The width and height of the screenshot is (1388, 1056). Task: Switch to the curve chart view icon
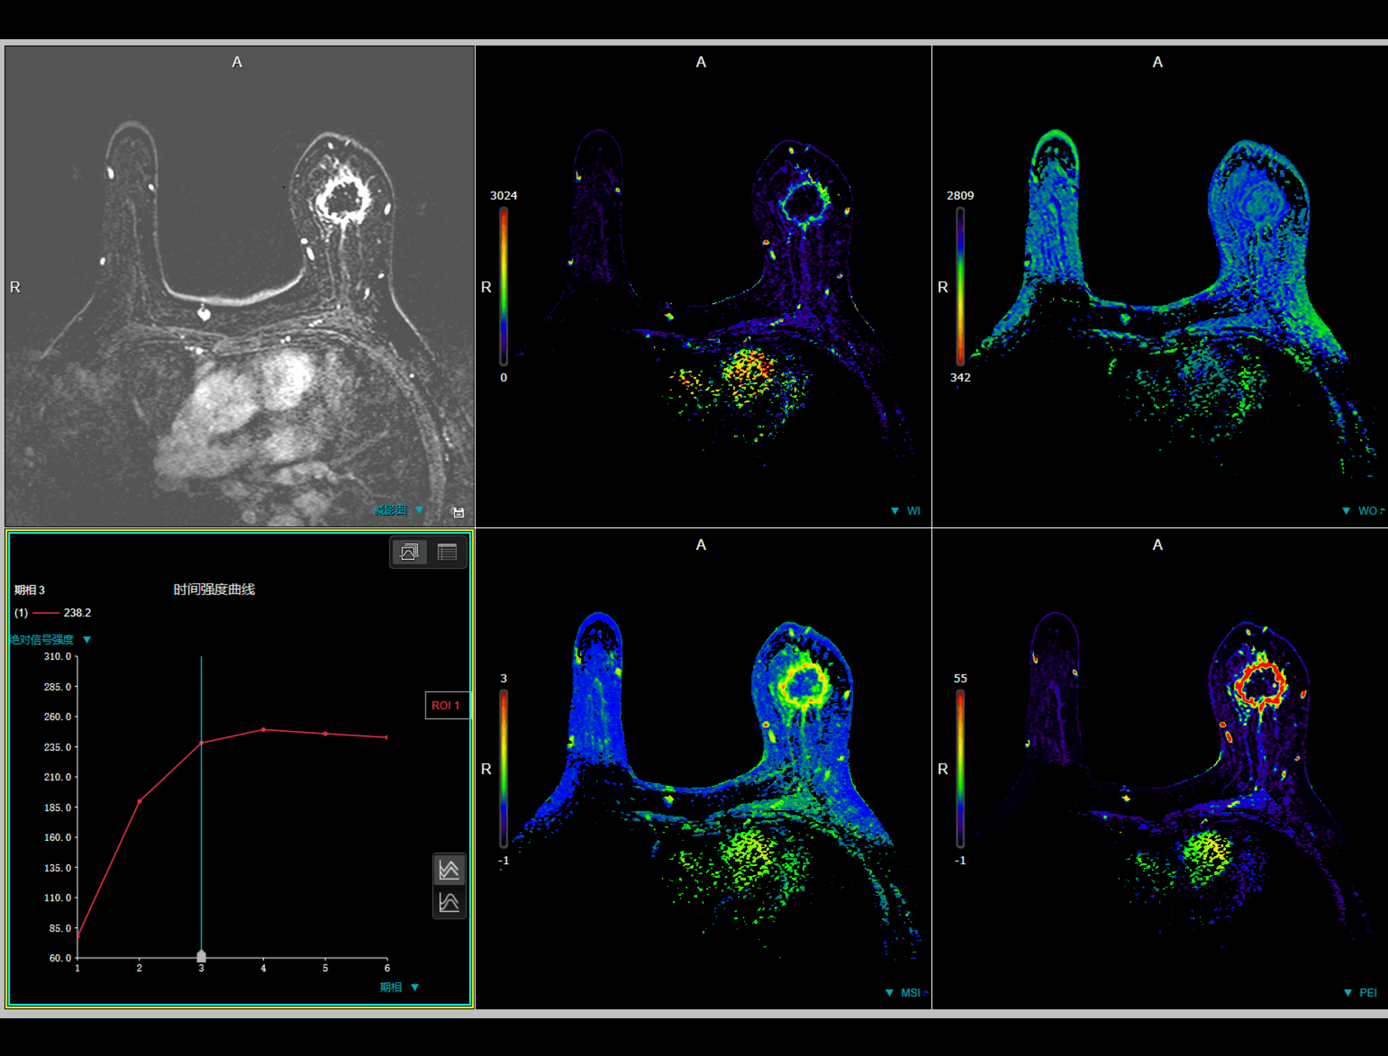tap(410, 552)
